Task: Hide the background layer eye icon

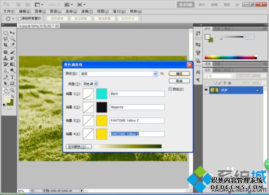Action: (x=206, y=90)
